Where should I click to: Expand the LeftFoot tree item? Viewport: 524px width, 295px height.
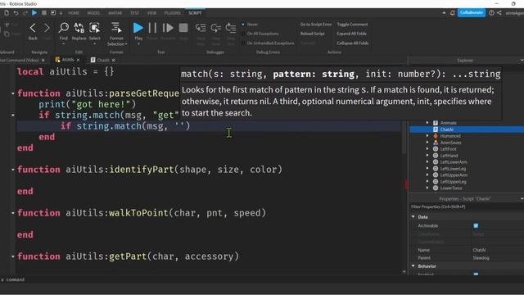tap(427, 149)
